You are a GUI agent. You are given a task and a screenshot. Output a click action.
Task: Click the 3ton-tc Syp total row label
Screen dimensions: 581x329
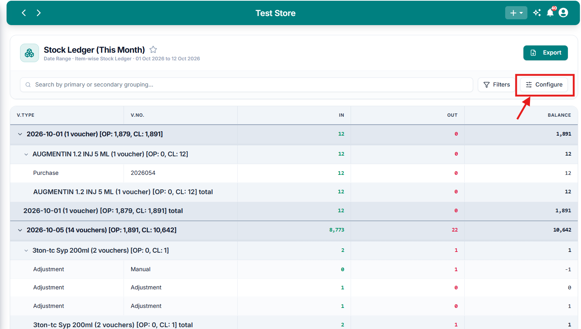click(x=113, y=325)
